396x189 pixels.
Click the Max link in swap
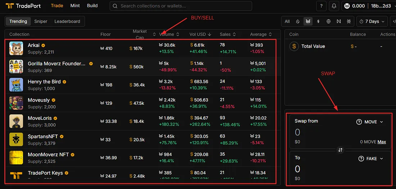[x=382, y=142]
